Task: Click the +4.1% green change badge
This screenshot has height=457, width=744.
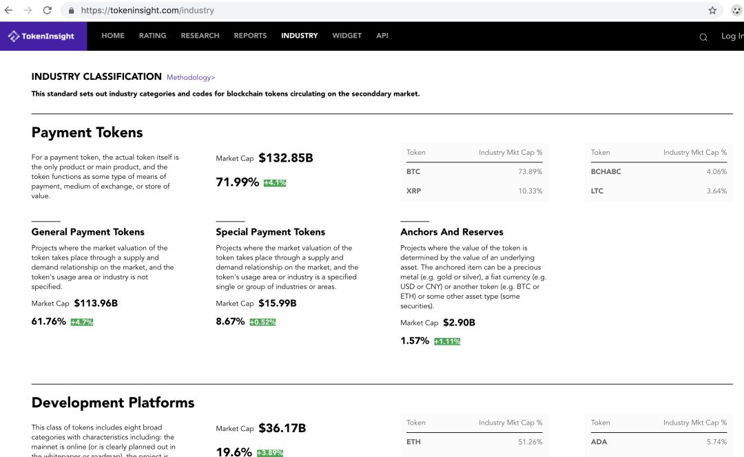Action: point(275,183)
